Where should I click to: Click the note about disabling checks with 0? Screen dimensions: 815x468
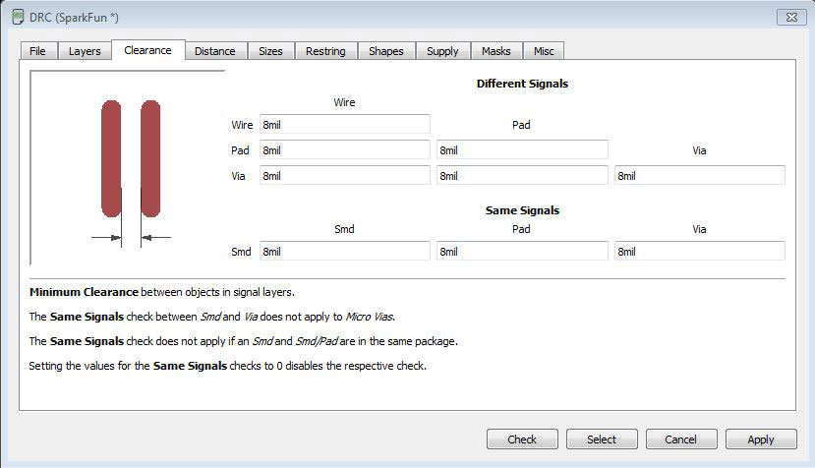228,366
